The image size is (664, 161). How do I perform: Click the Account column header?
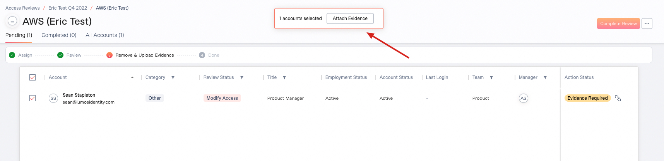(x=58, y=77)
